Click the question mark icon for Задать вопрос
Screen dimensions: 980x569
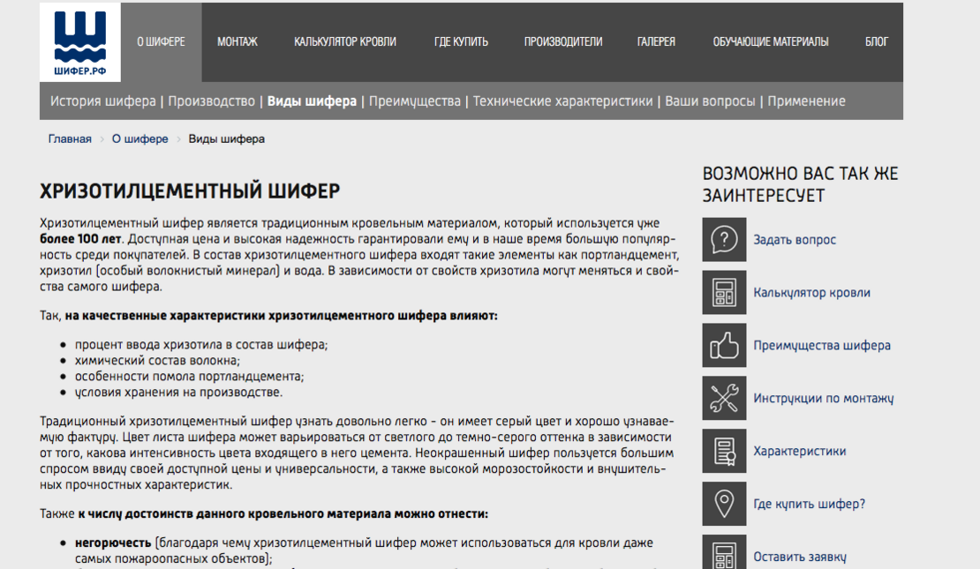(x=724, y=240)
